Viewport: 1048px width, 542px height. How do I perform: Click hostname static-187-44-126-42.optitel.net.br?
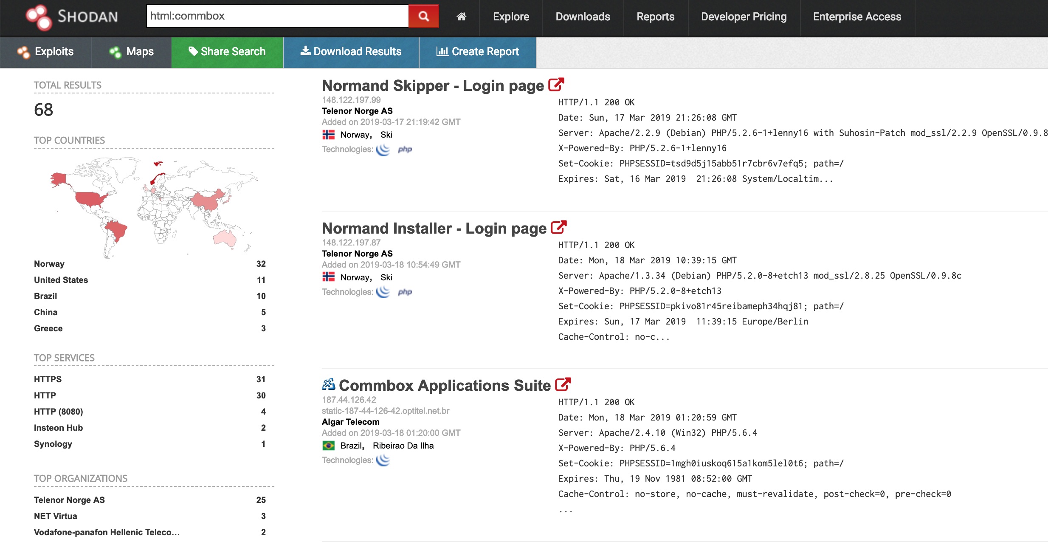point(386,411)
